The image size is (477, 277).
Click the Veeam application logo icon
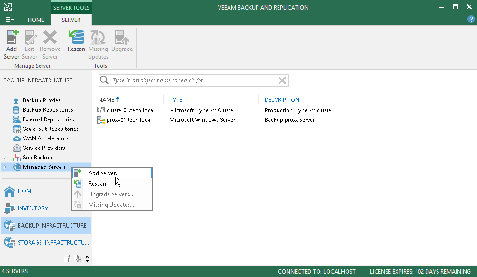tap(8, 7)
